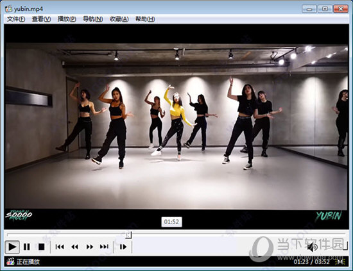Click the video display area
The height and width of the screenshot is (271, 353).
176,126
